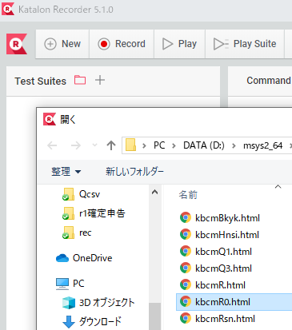Viewport: 292px width, 330px height.
Task: Click the DATA (D:) breadcrumb segment
Action: point(204,145)
